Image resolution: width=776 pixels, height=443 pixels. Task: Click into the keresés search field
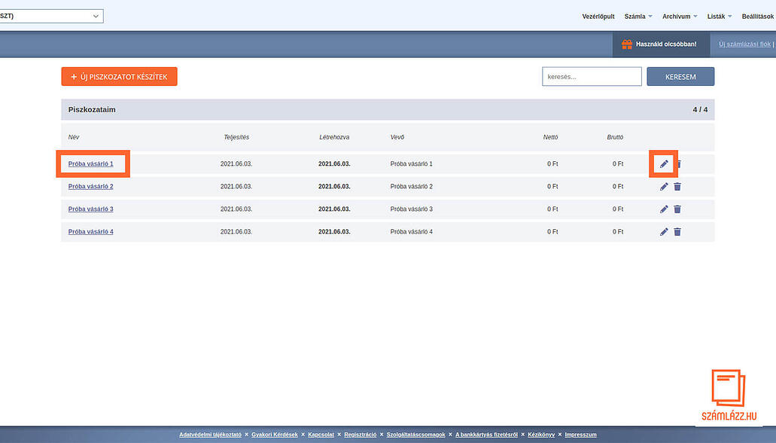click(x=592, y=77)
